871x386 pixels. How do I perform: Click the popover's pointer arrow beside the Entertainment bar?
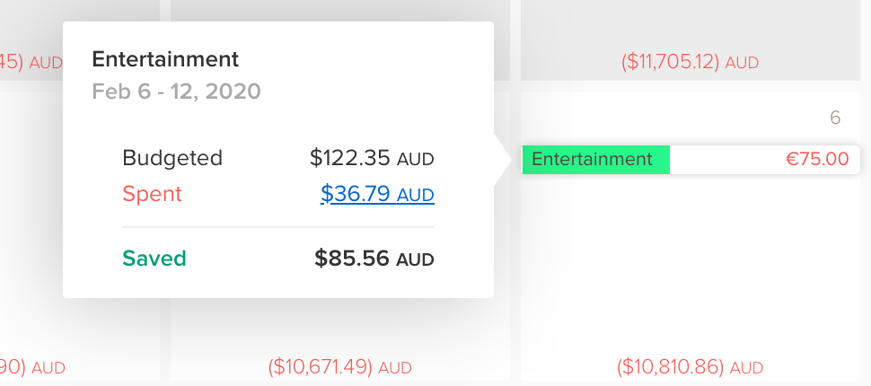pyautogui.click(x=502, y=160)
